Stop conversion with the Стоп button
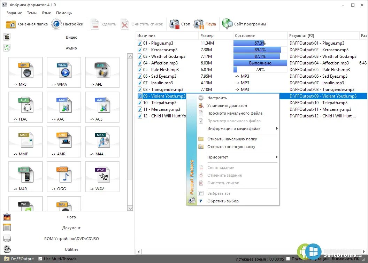Viewport: 368px width, 263px height. [x=180, y=24]
